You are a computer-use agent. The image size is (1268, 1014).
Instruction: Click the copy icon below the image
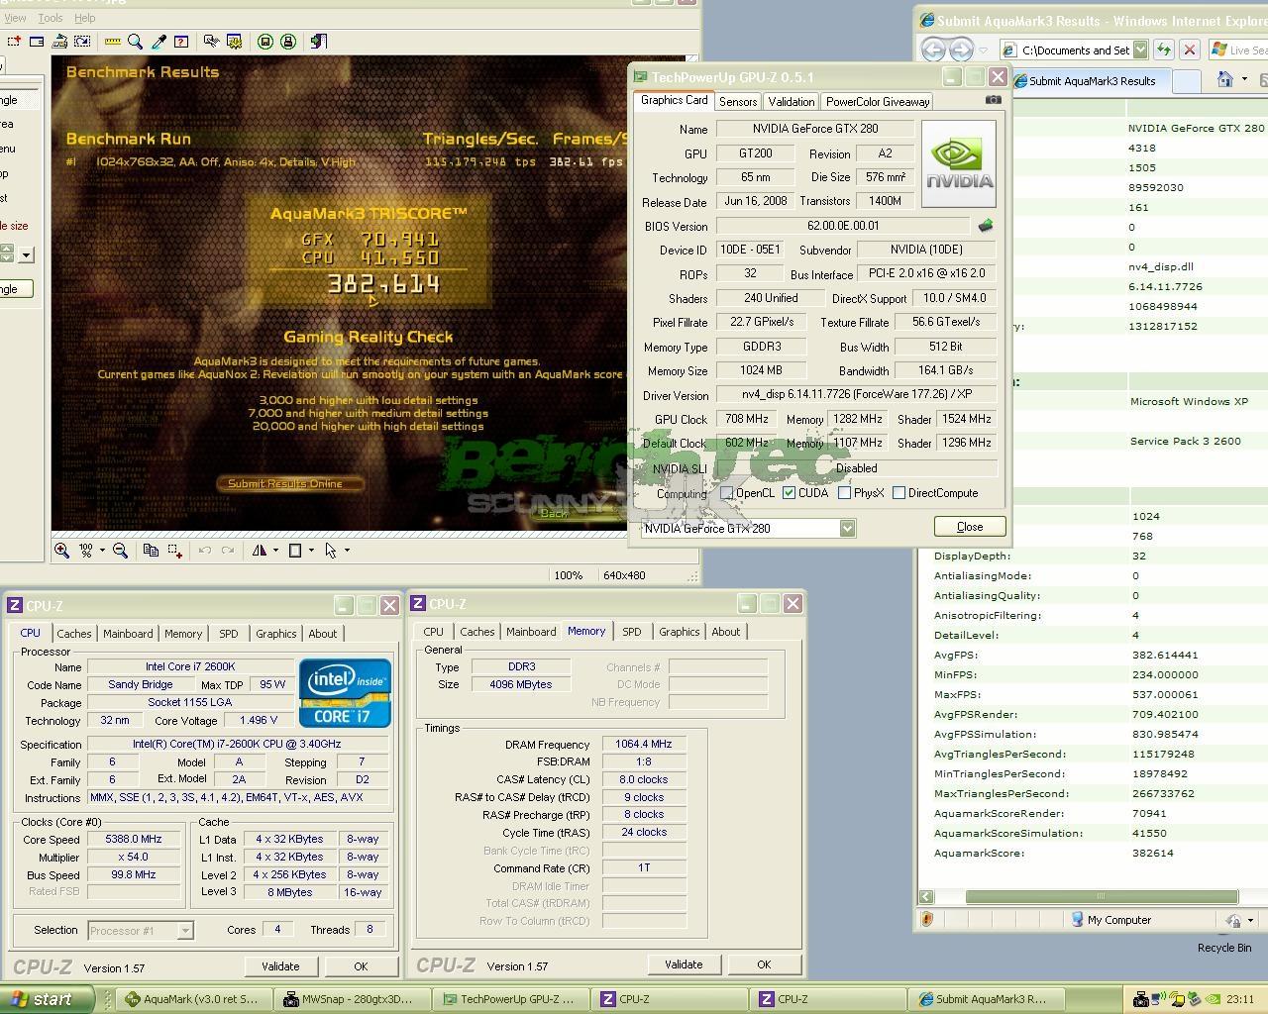151,551
